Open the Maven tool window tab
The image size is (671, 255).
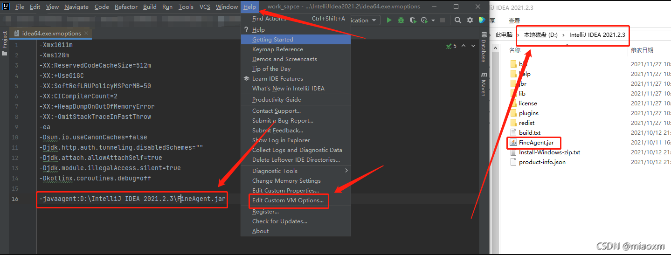(x=484, y=84)
